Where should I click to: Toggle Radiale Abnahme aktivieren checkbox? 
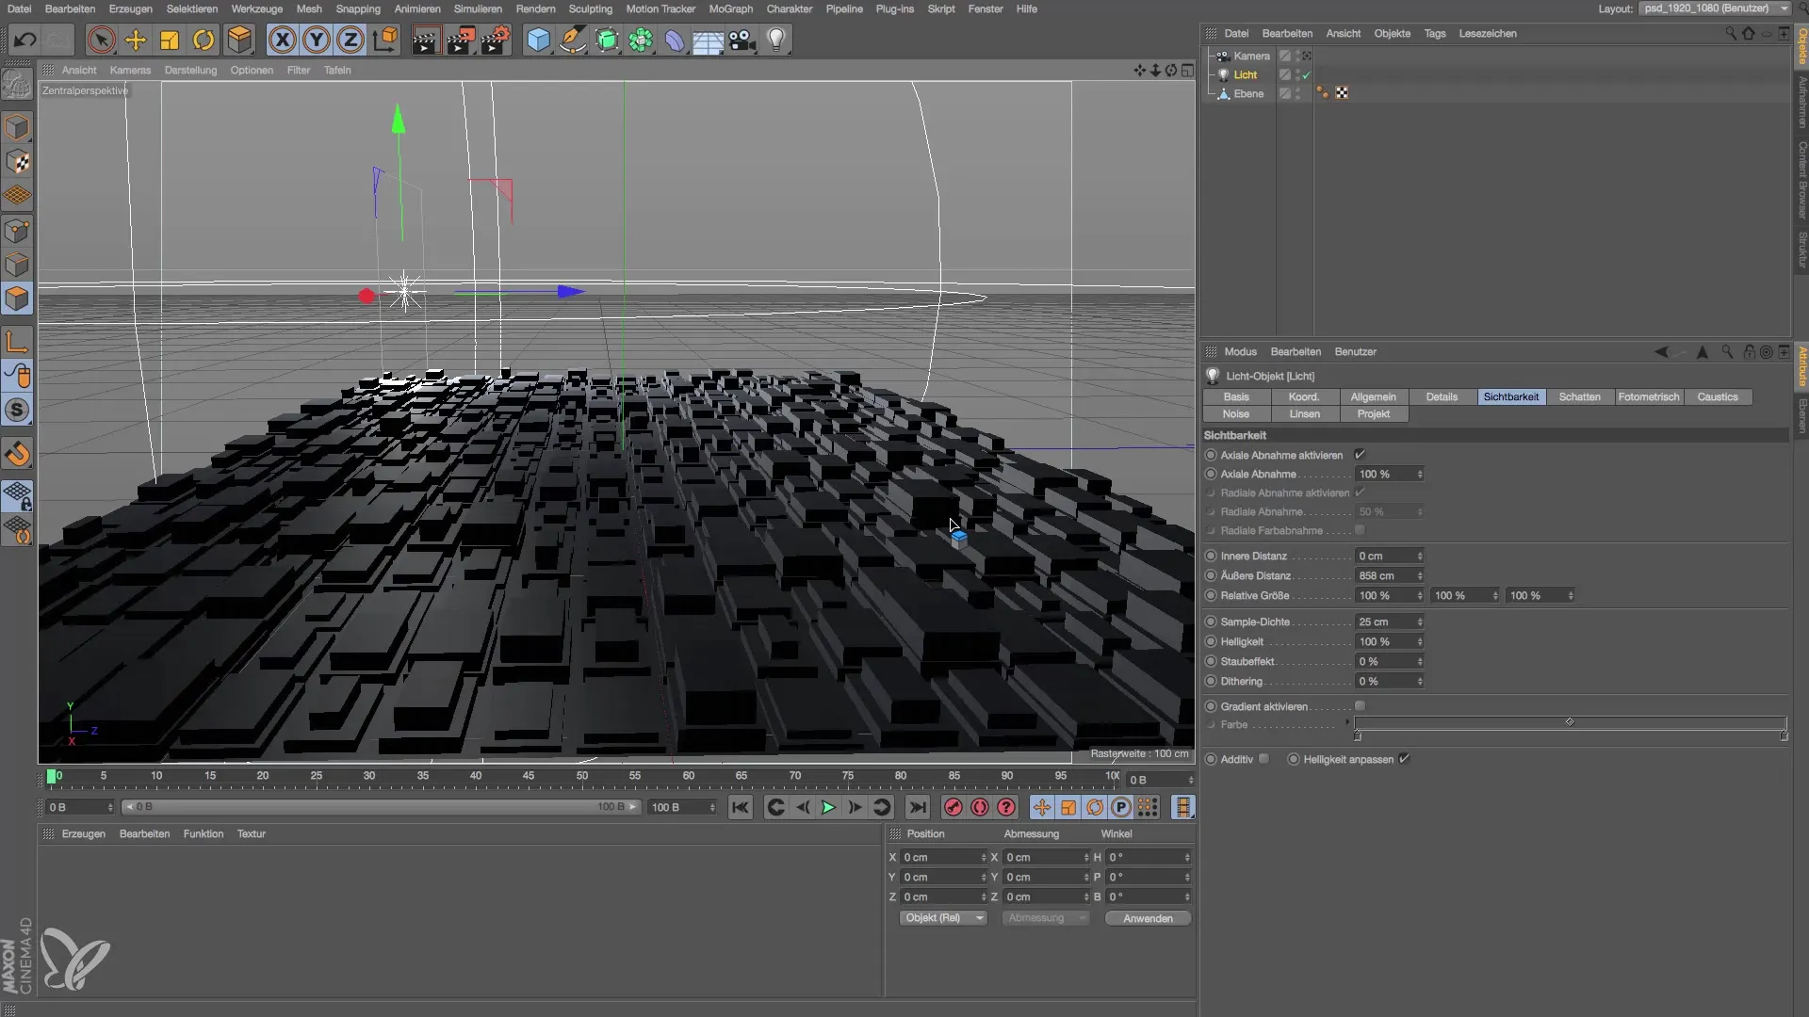pyautogui.click(x=1360, y=492)
